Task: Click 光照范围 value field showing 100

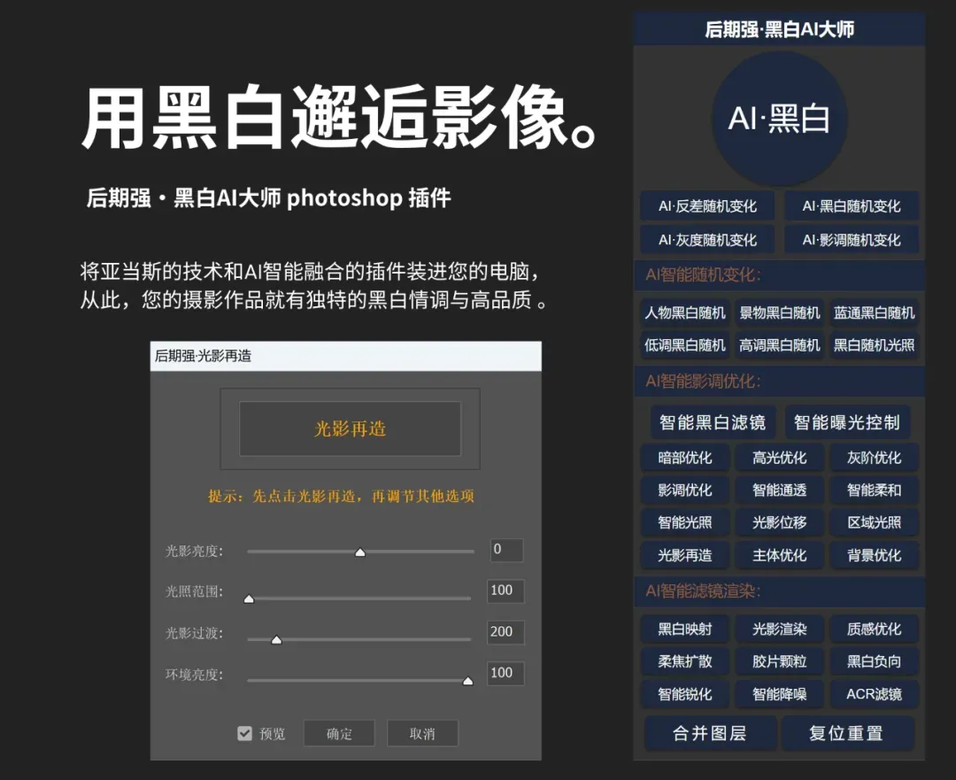Action: coord(505,591)
